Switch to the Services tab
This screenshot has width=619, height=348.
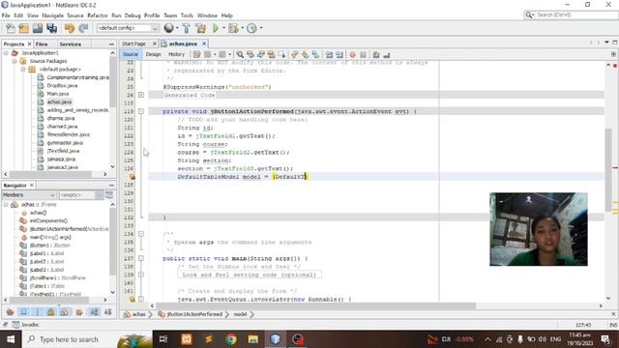[71, 44]
